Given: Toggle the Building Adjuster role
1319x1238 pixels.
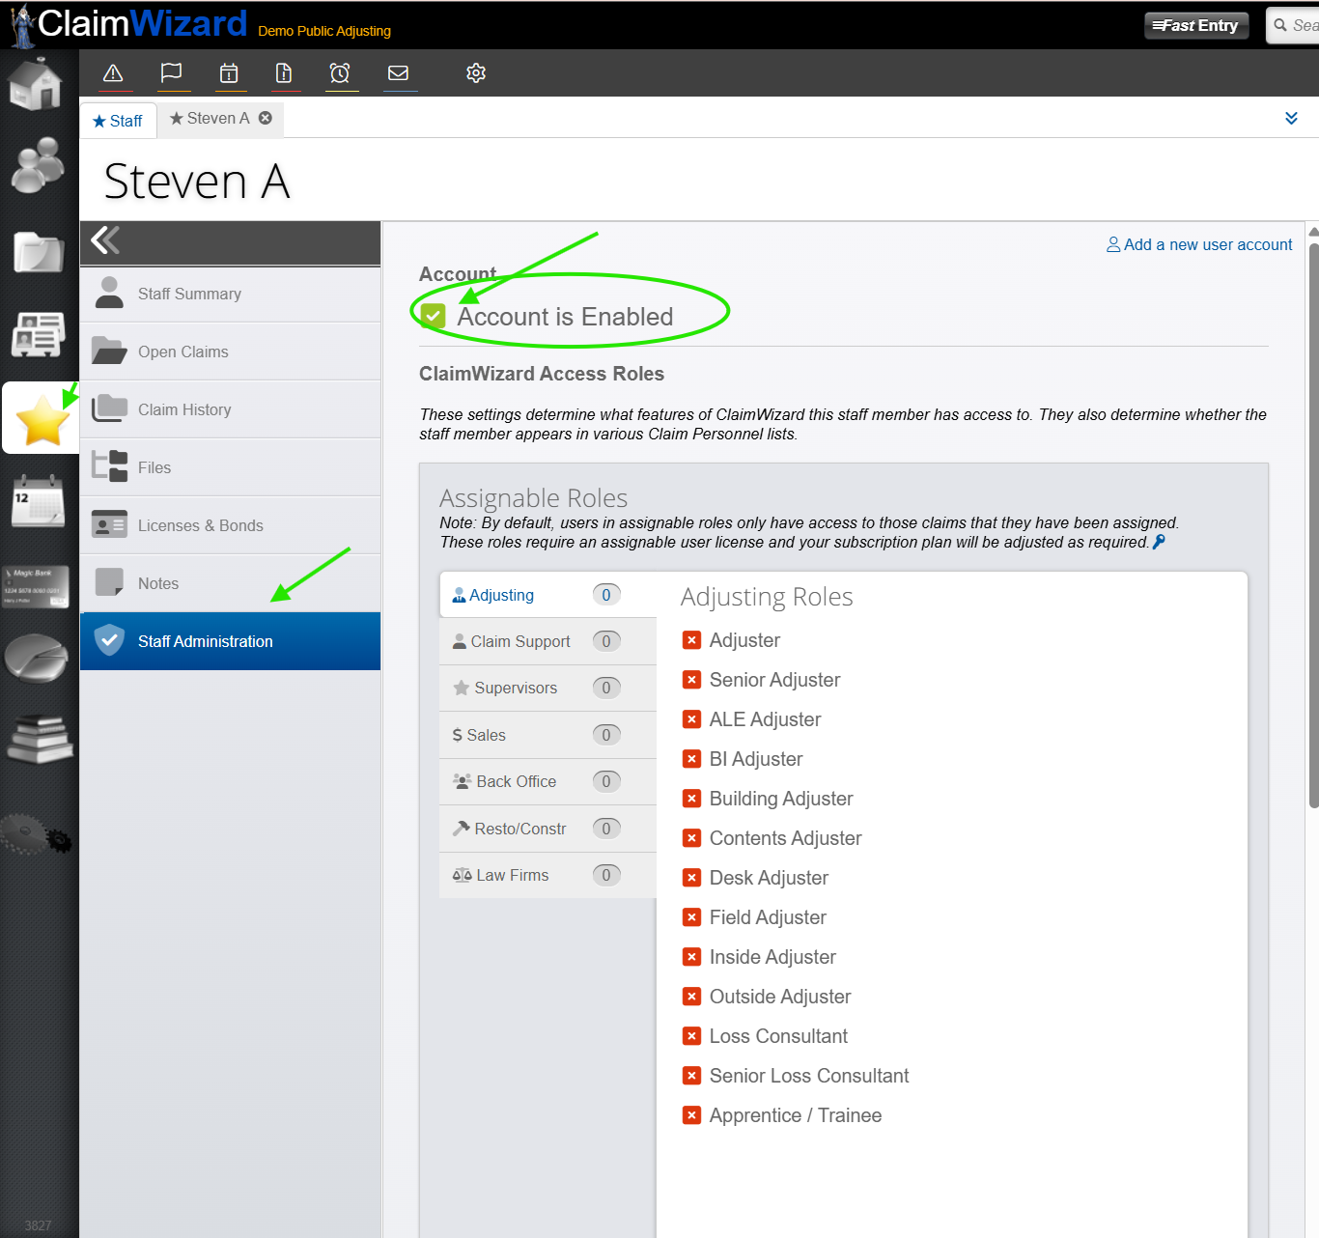Looking at the screenshot, I should pos(691,799).
